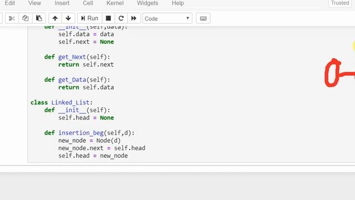This screenshot has width=355, height=200.
Task: Open the command palette keyboard icon
Action: point(203,18)
